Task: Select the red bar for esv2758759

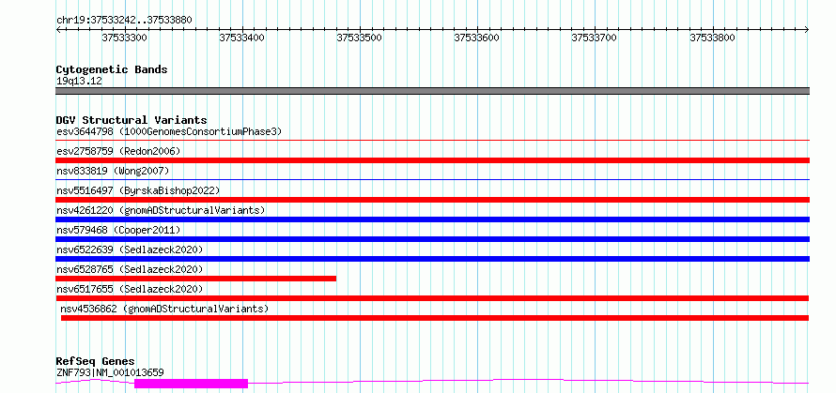Action: pyautogui.click(x=432, y=160)
